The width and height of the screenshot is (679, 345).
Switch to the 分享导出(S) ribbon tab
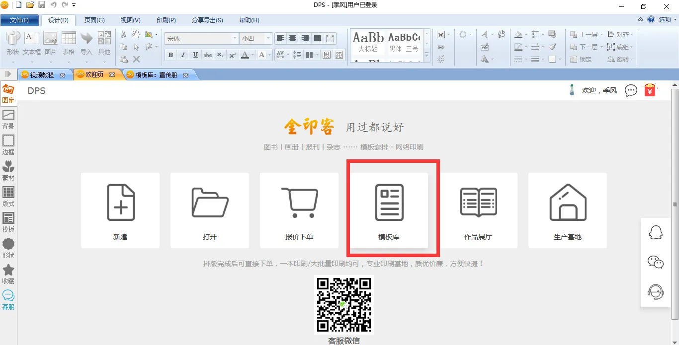(207, 20)
